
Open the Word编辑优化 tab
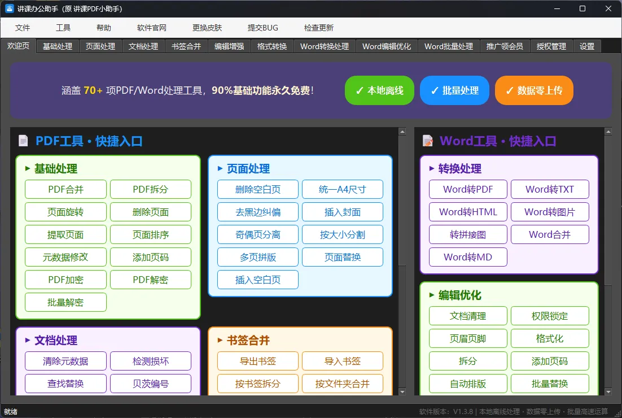(x=387, y=46)
